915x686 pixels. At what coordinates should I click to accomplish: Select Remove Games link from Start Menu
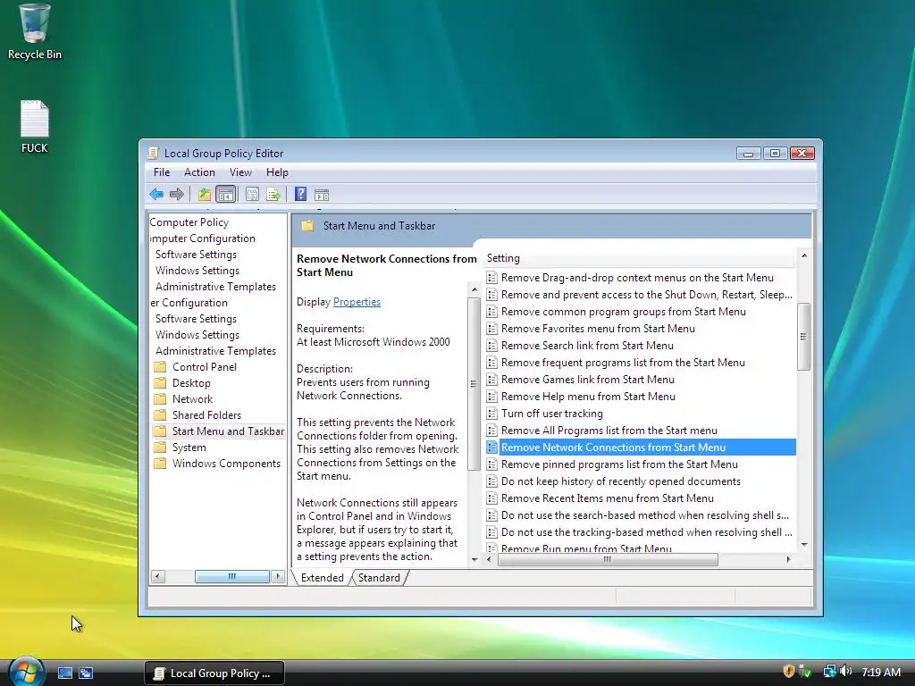point(588,379)
